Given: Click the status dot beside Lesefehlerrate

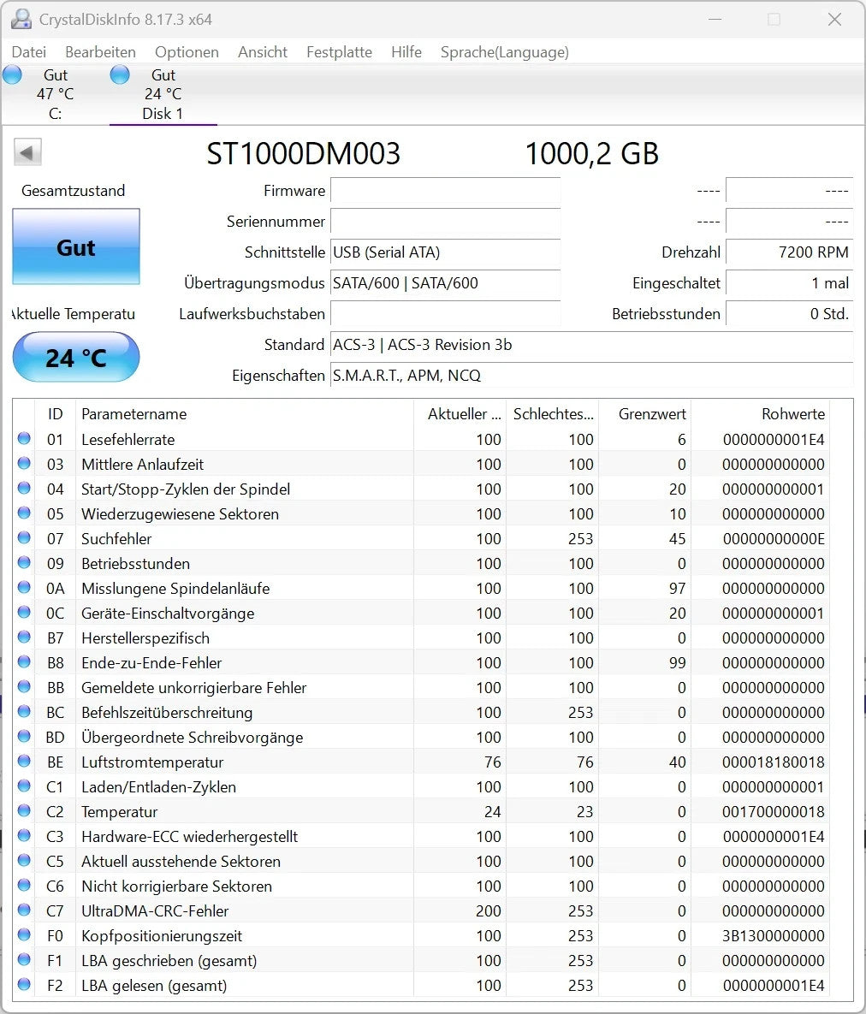Looking at the screenshot, I should [x=23, y=439].
